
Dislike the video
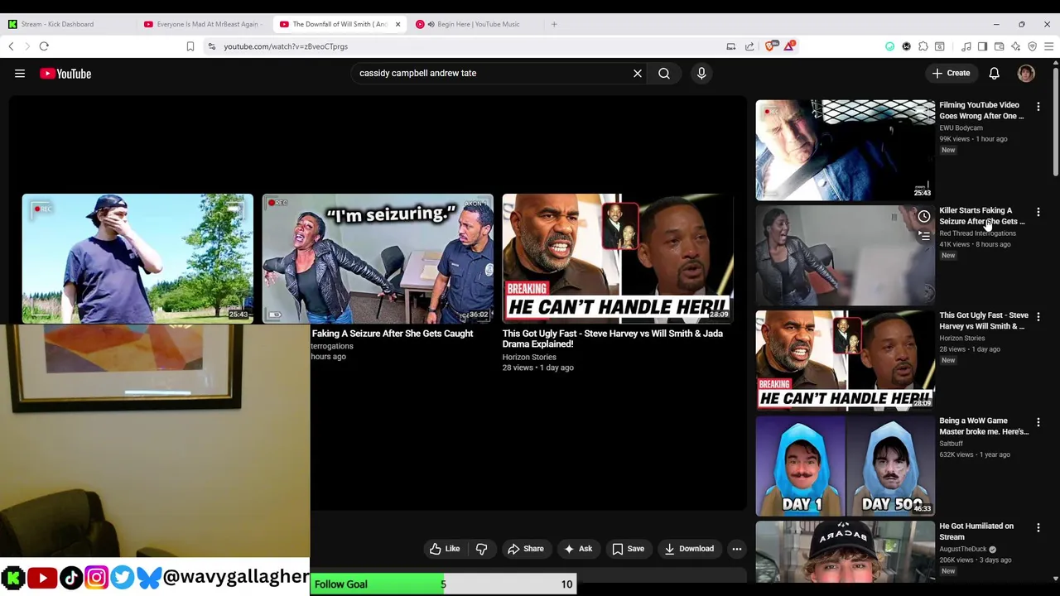(x=481, y=549)
